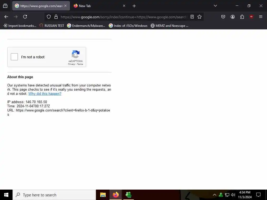Image resolution: width=267 pixels, height=200 pixels.
Task: Open Endermanch/Malware bookmark
Action: 86,26
